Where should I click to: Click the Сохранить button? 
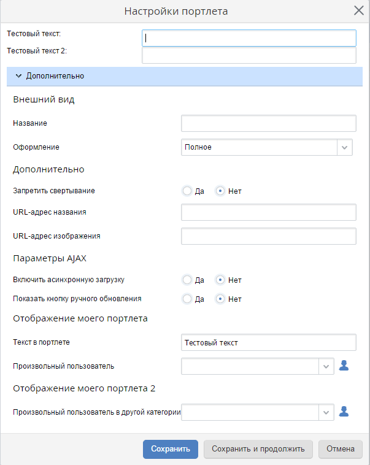171,449
